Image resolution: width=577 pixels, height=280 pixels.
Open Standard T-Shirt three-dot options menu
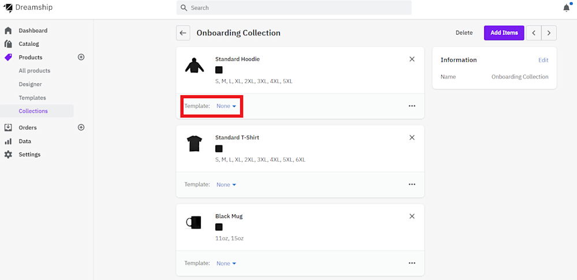pyautogui.click(x=412, y=185)
